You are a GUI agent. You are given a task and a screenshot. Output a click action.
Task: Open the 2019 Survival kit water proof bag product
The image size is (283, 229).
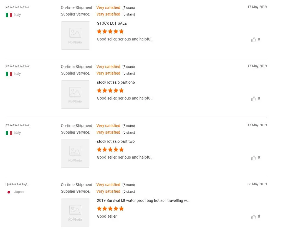pyautogui.click(x=143, y=200)
